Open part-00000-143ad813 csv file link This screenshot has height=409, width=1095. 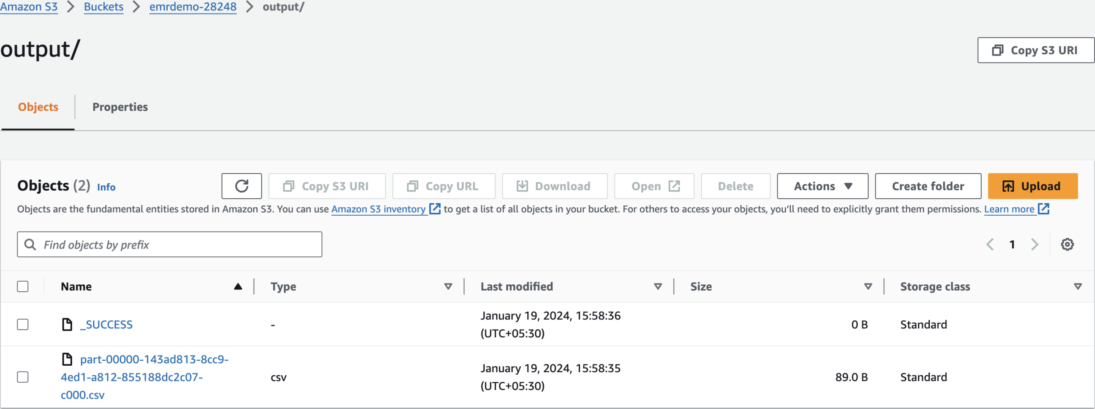pyautogui.click(x=145, y=377)
